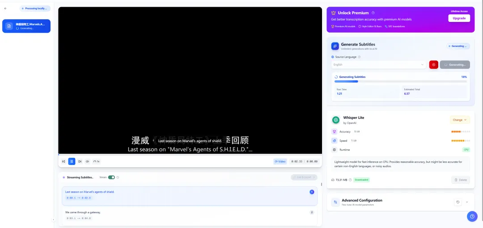This screenshot has height=228, width=483.
Task: Click the greyed Generating... button
Action: click(455, 65)
